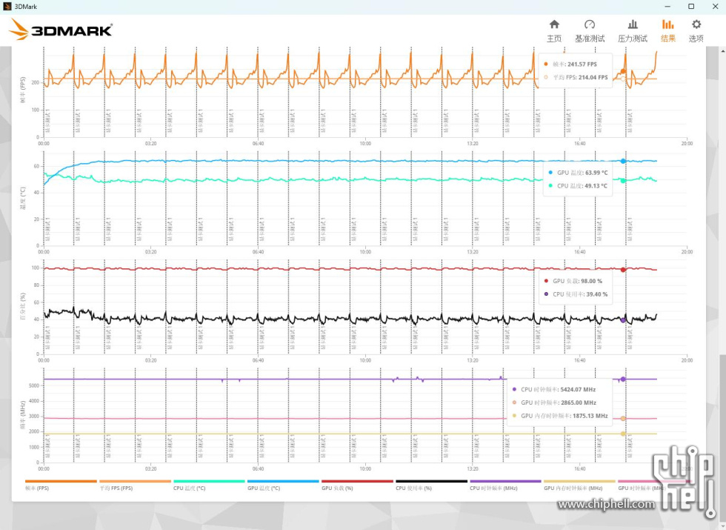Click the pink GPU 时钟频率 data point marker

click(x=623, y=418)
